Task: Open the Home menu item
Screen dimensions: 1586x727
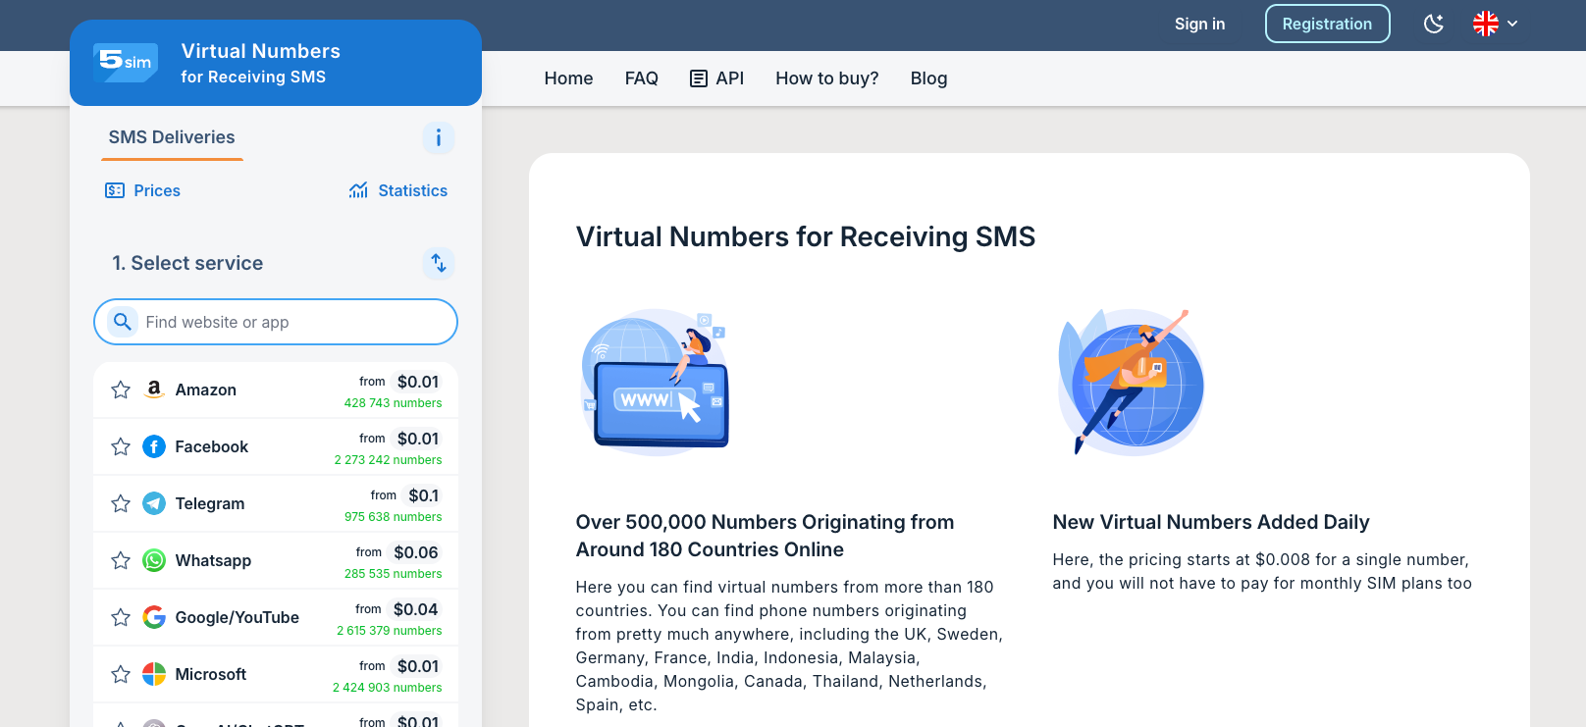Action: (x=569, y=78)
